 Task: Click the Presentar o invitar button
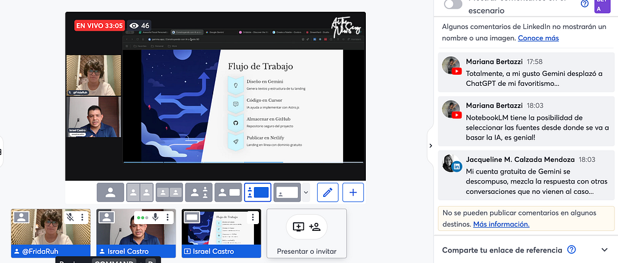coord(307,233)
